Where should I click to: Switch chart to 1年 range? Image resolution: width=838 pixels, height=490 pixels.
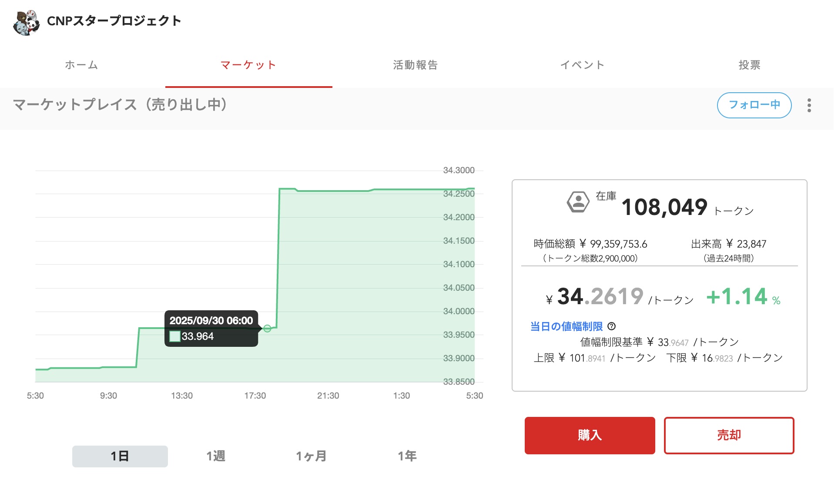pyautogui.click(x=407, y=456)
